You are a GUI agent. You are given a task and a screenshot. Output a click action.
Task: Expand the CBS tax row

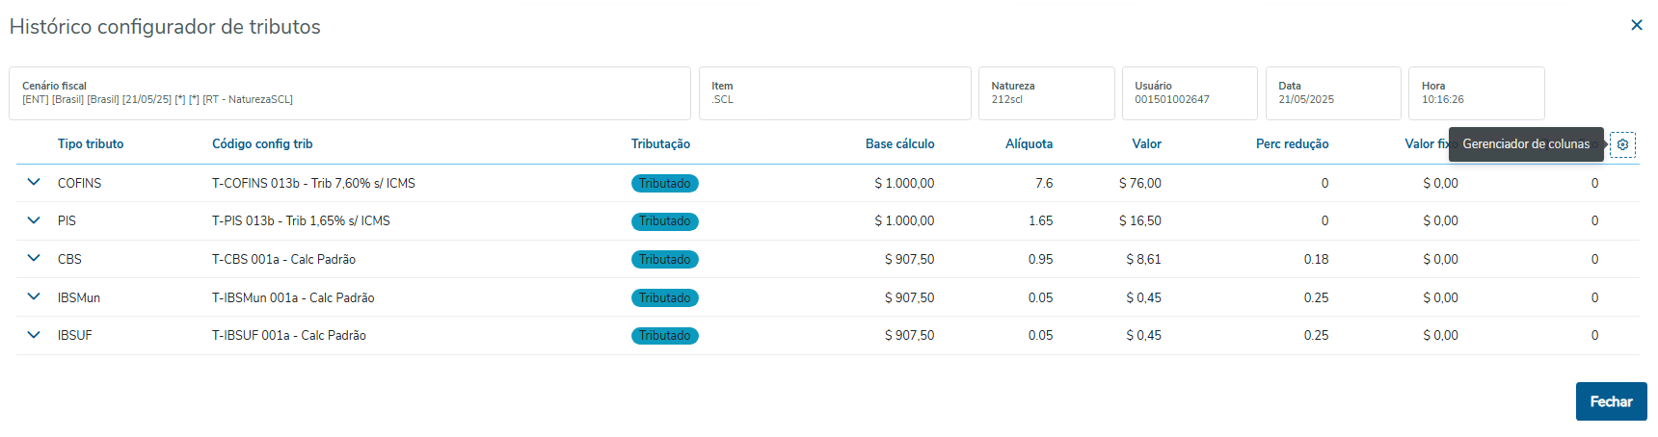click(x=34, y=258)
